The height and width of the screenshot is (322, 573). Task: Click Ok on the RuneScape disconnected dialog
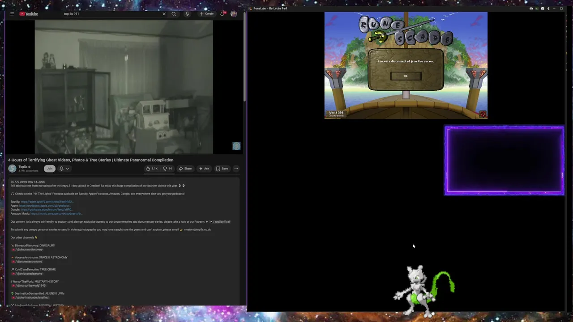click(406, 76)
